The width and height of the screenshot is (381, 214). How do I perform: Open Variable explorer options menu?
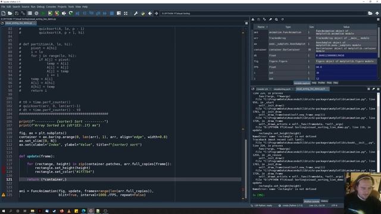(x=378, y=20)
